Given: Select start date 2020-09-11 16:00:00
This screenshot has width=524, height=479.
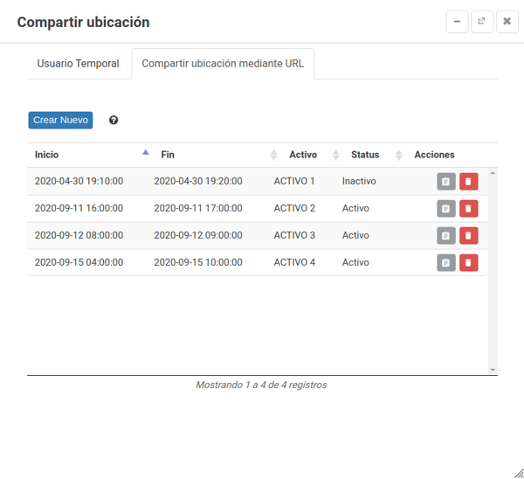Looking at the screenshot, I should click(79, 208).
